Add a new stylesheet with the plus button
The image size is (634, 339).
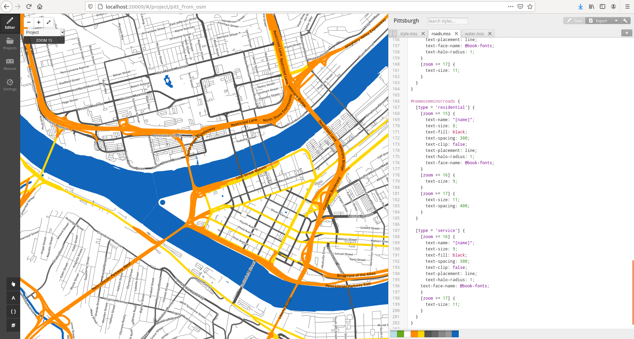(626, 33)
